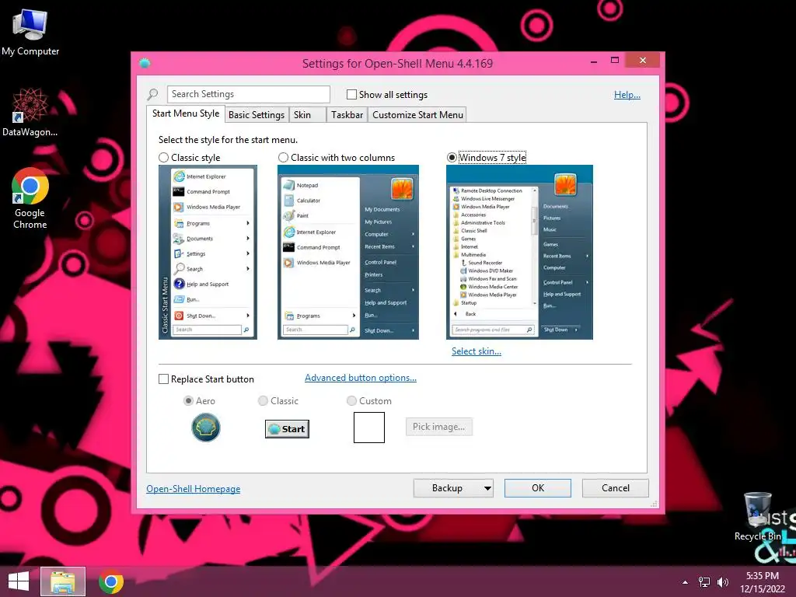This screenshot has height=597, width=796.
Task: Select the Classic style radio button
Action: pos(163,158)
